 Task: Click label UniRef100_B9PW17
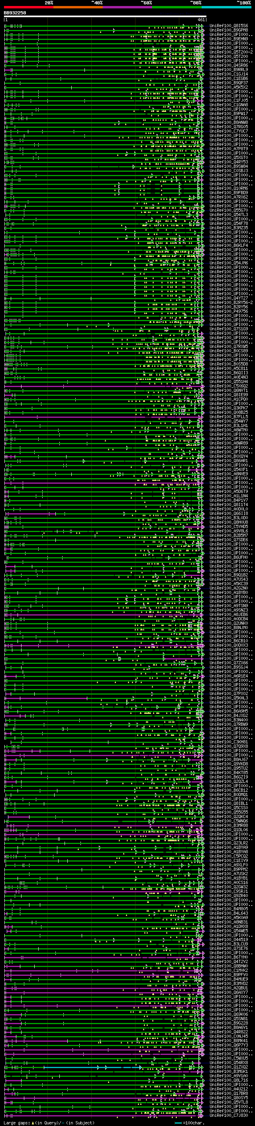click(229, 114)
